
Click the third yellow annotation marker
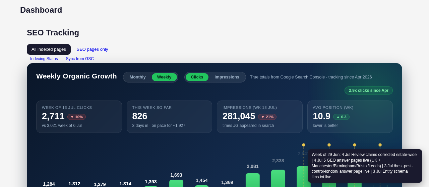click(x=355, y=145)
